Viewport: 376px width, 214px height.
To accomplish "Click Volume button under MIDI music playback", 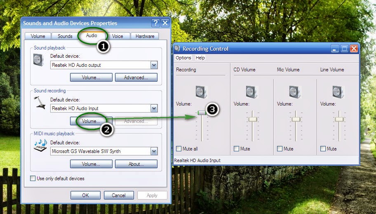I will point(91,164).
